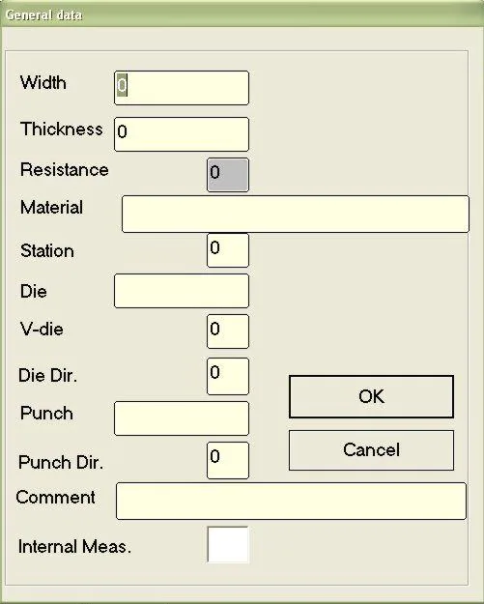Screen dimensions: 484x604
Task: Select the Thickness input field
Action: (x=182, y=134)
